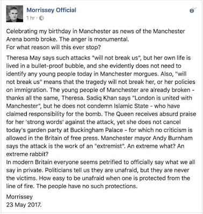Click the Morrissey Official page name
The width and height of the screenshot is (203, 214).
click(x=52, y=10)
